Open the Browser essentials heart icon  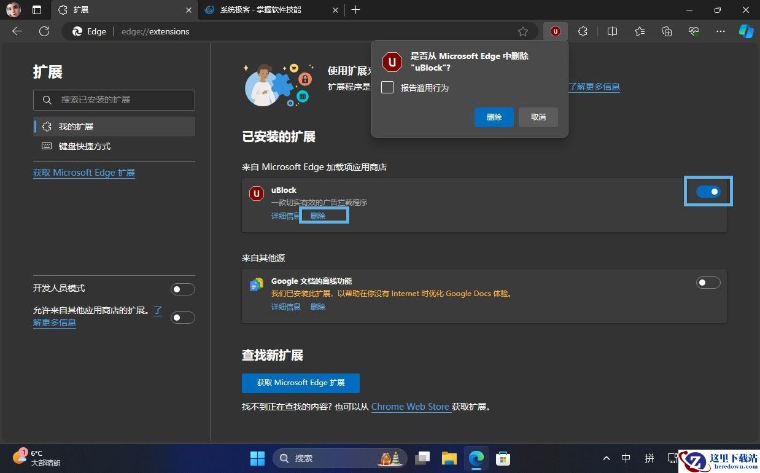[x=694, y=31]
